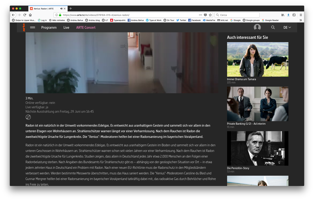Open the Google Reader bookmark

[270, 20]
